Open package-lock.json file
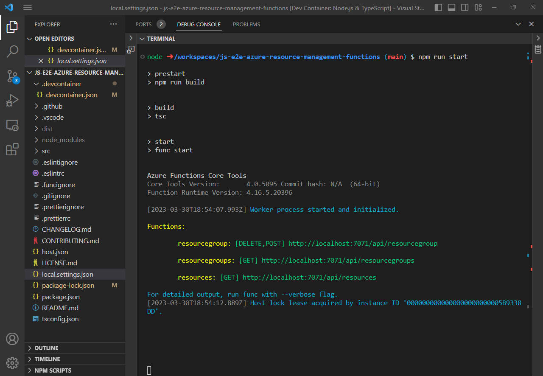The image size is (543, 376). coord(75,285)
